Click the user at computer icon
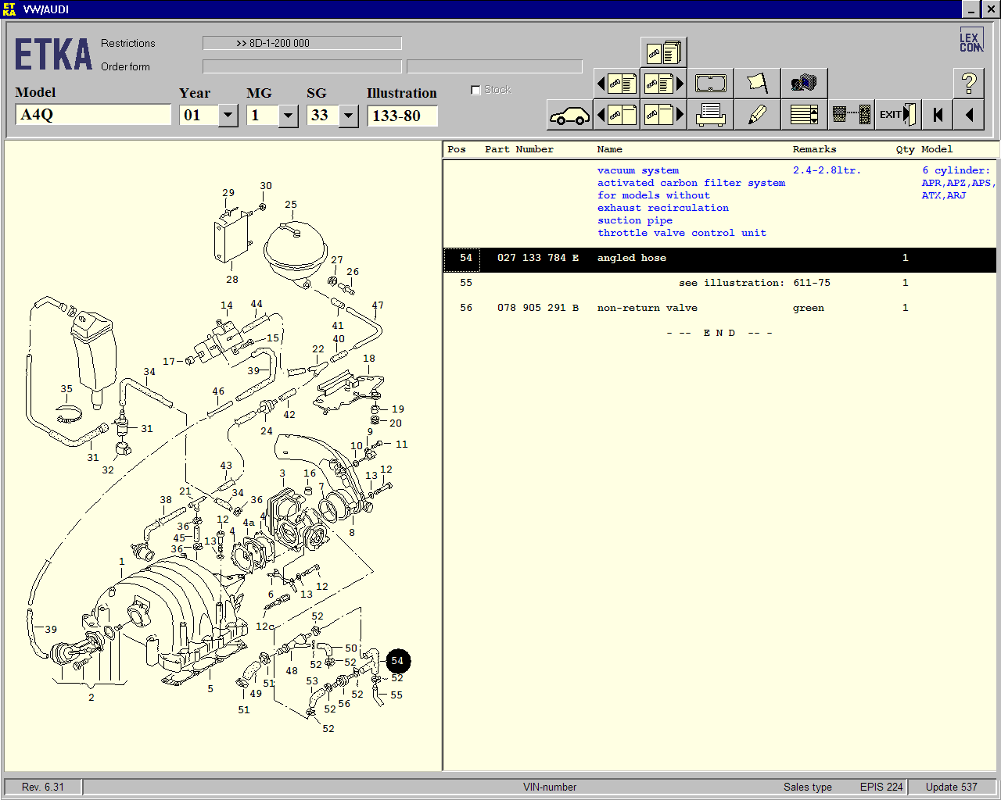 pos(804,83)
